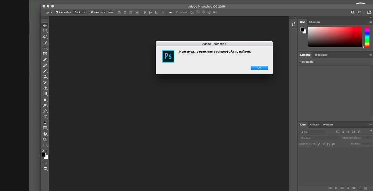Select the Pen tool
Screen dimensions: 373x191
click(x=45, y=111)
